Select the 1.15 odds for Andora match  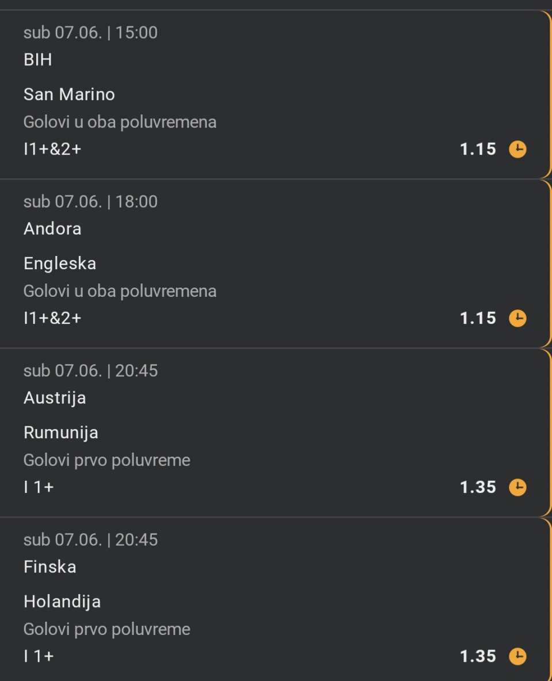[x=478, y=319]
